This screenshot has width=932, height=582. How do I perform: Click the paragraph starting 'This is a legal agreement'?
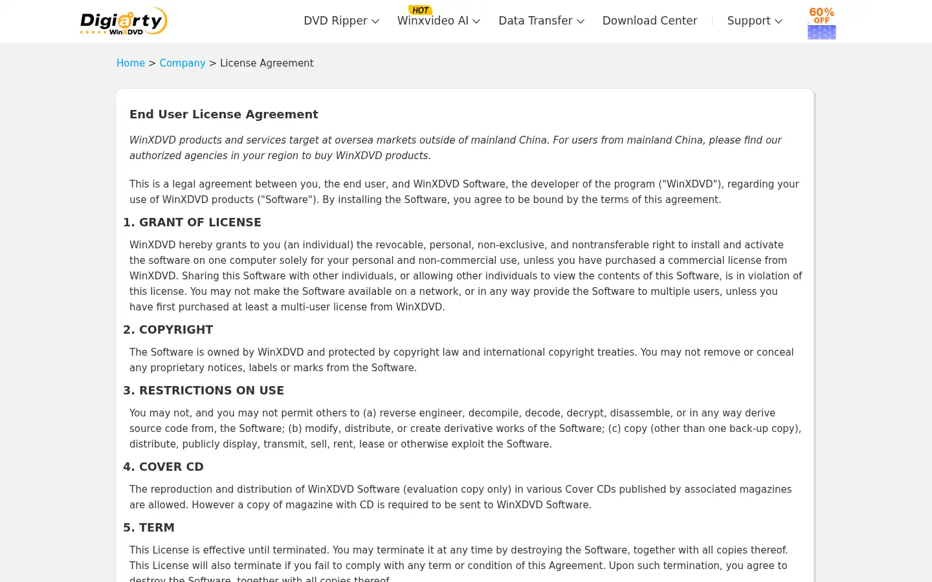pos(464,192)
